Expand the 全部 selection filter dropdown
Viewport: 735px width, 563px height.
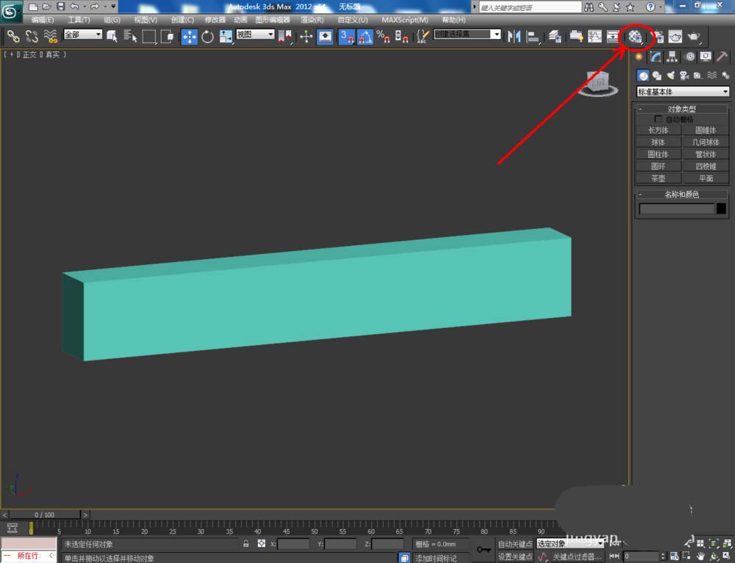82,34
